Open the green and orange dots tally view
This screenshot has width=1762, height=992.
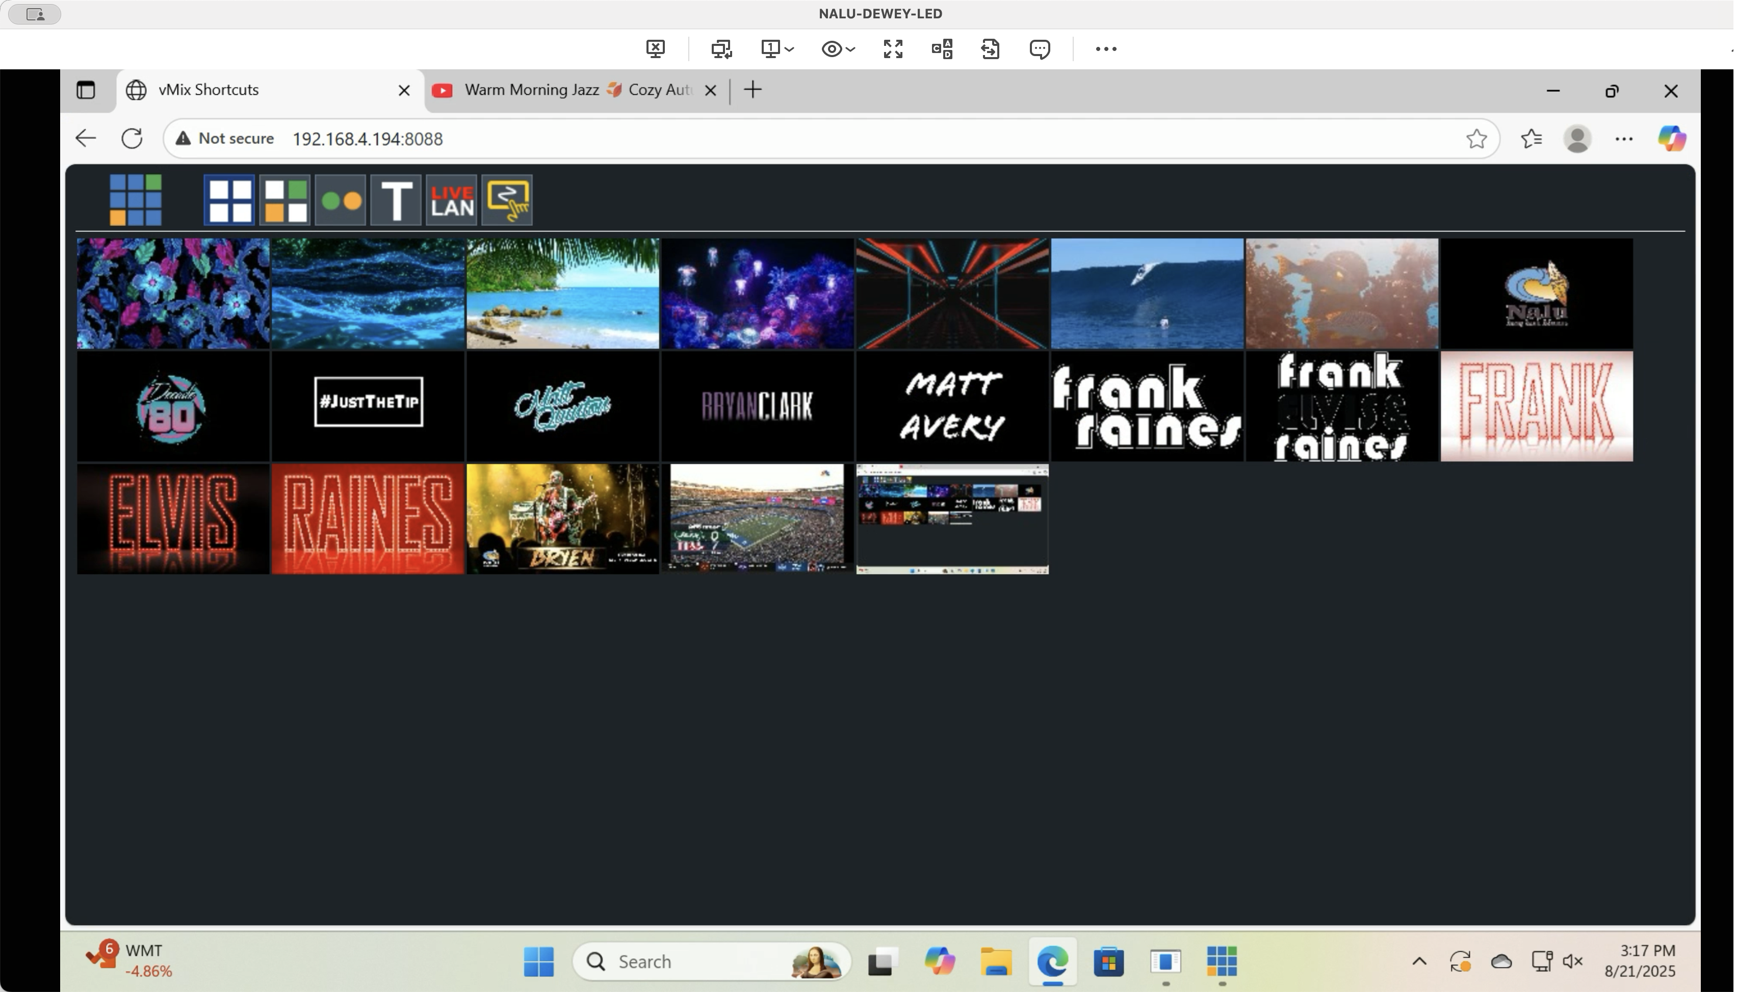pyautogui.click(x=341, y=200)
